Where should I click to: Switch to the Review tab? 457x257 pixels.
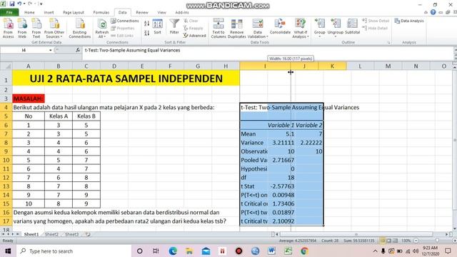(x=142, y=13)
